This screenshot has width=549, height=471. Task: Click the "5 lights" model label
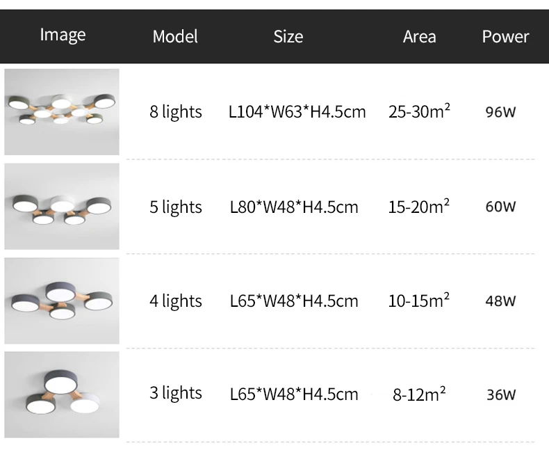coord(176,207)
